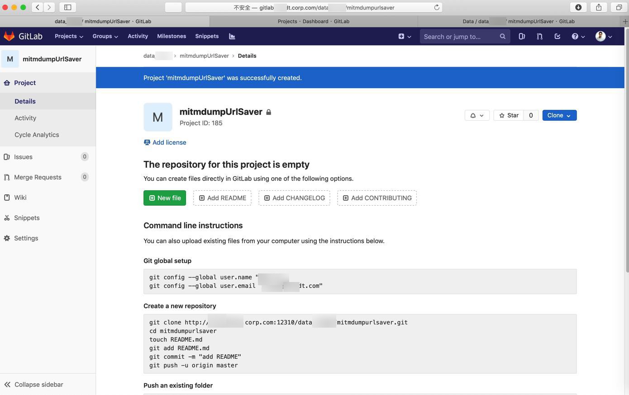Open Snippets in top navigation bar

tap(207, 36)
